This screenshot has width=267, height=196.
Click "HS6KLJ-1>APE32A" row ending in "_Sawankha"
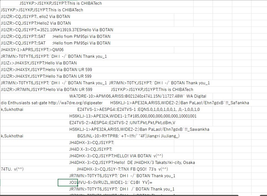pos(139,130)
